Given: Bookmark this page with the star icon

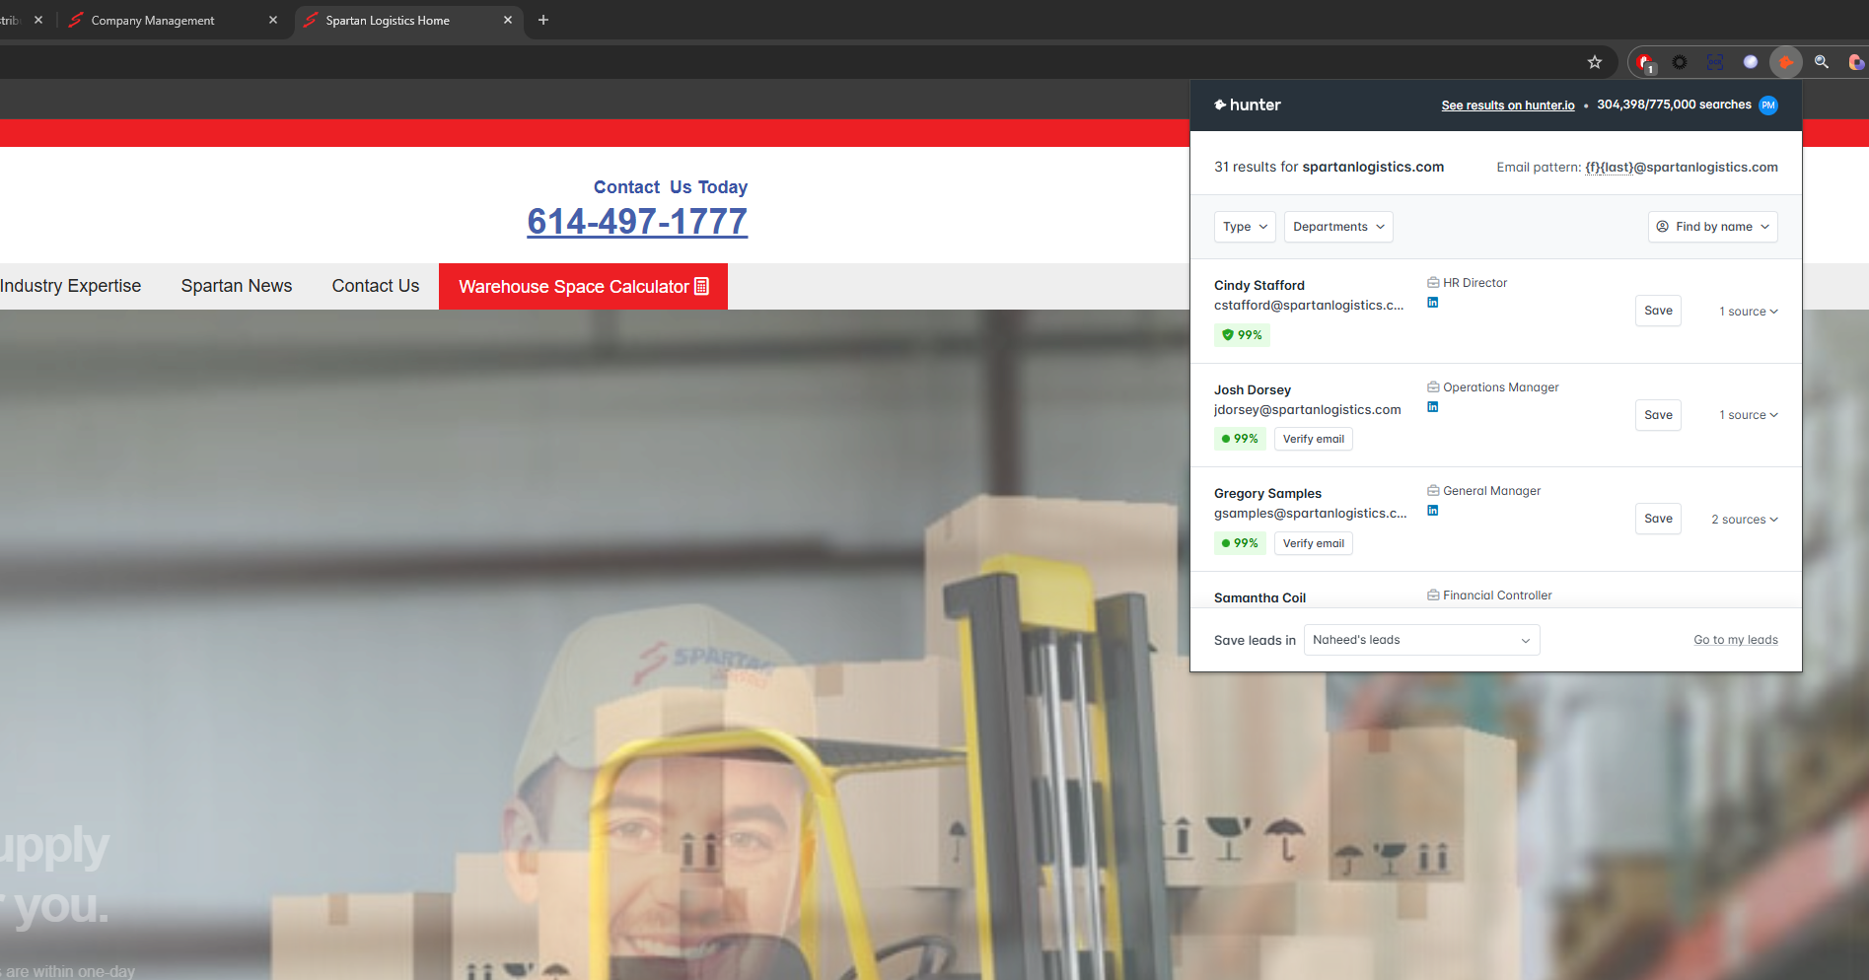Looking at the screenshot, I should pyautogui.click(x=1595, y=62).
